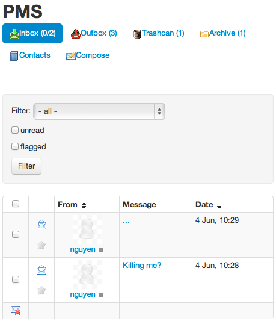Click the Filter button
This screenshot has width=276, height=327.
(26, 166)
